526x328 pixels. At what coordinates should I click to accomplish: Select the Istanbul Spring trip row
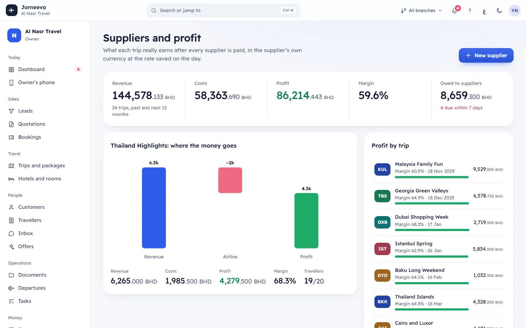pyautogui.click(x=438, y=249)
